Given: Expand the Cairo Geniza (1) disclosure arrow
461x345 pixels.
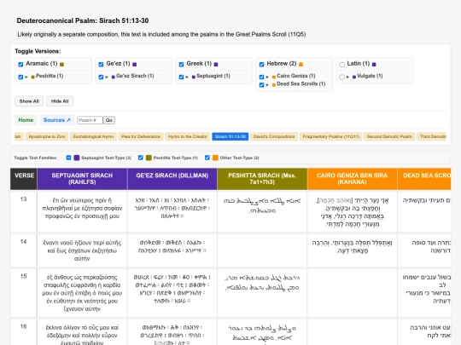Looking at the screenshot, I should (x=267, y=77).
